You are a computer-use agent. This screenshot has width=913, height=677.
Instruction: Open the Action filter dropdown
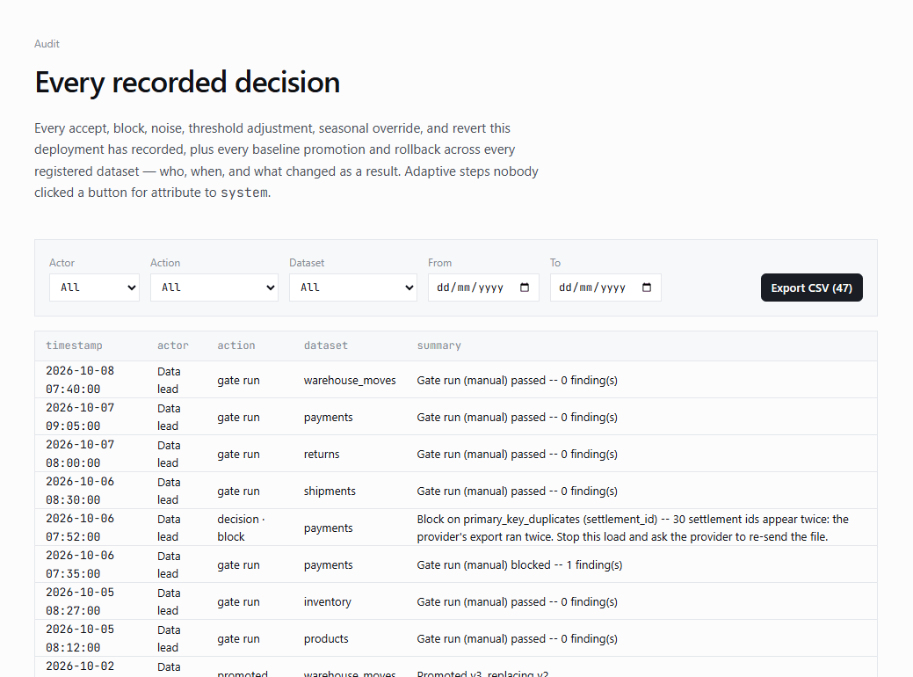(x=214, y=288)
